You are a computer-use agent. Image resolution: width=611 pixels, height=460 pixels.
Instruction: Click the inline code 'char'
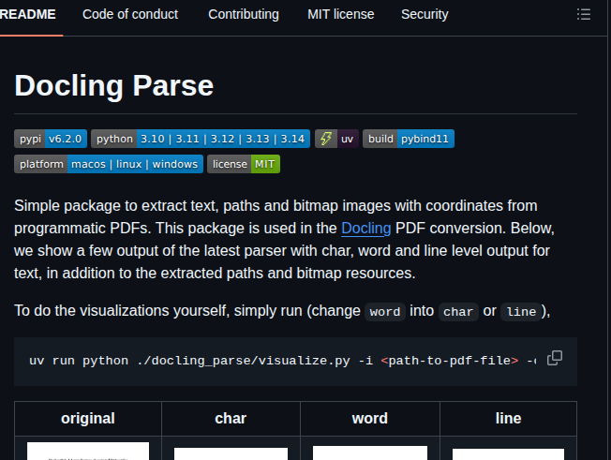458,312
